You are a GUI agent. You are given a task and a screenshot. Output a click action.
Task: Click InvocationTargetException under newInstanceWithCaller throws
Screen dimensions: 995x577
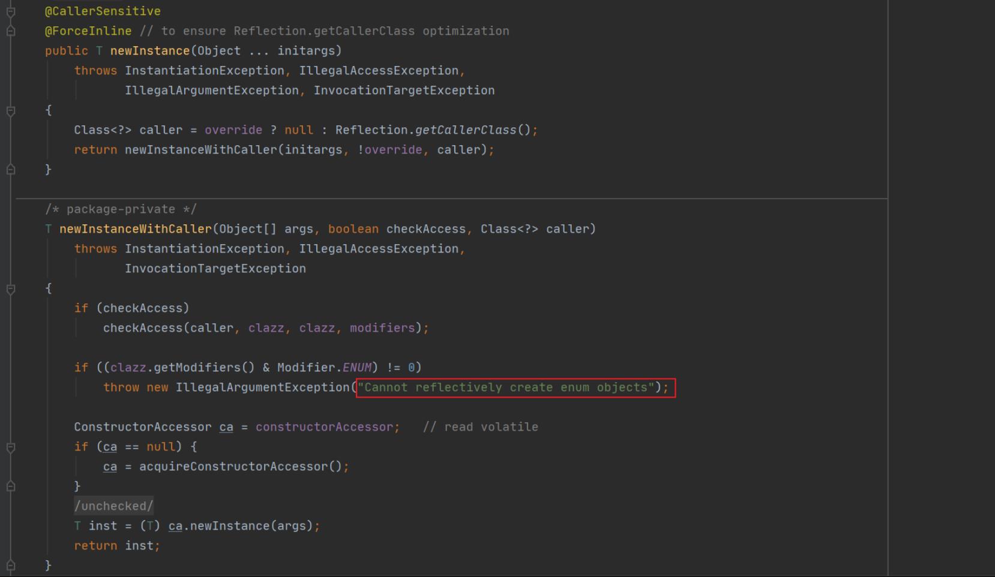pyautogui.click(x=215, y=269)
